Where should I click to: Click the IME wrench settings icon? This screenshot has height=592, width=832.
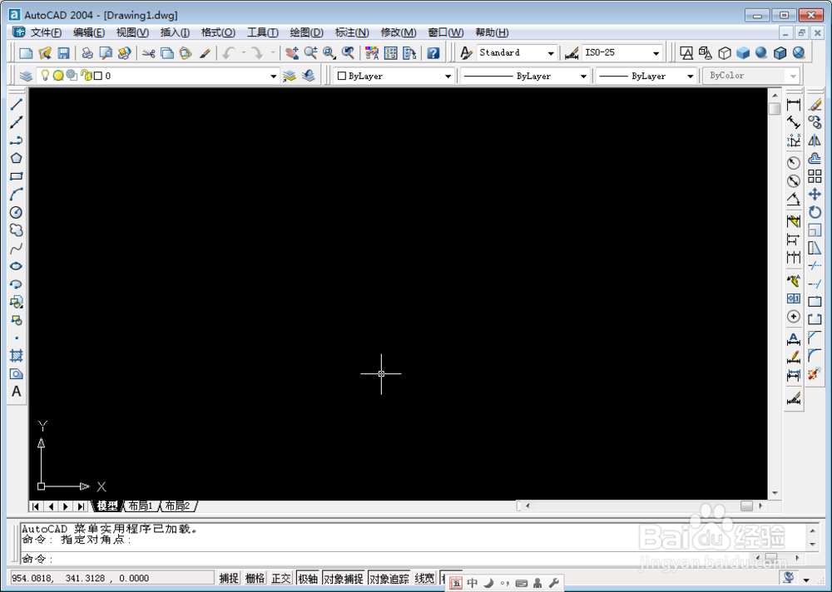[554, 583]
